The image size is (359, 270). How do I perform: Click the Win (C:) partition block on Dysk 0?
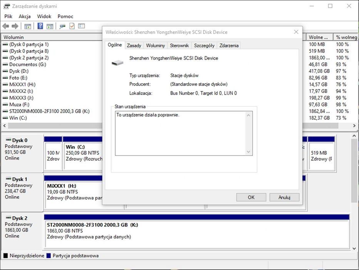(83, 154)
